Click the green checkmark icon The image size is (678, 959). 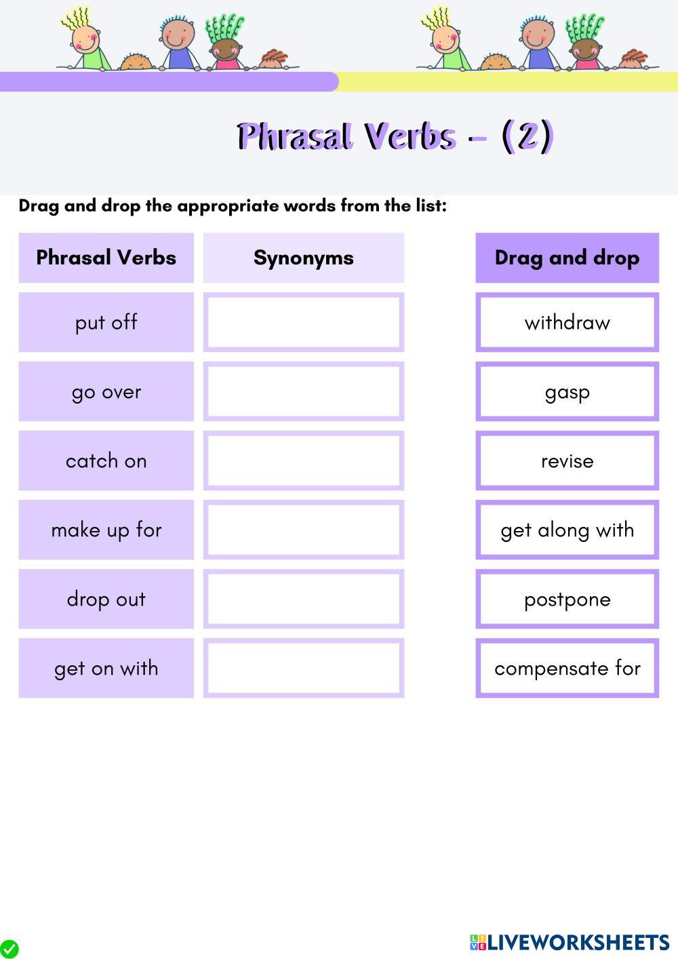coord(9,949)
